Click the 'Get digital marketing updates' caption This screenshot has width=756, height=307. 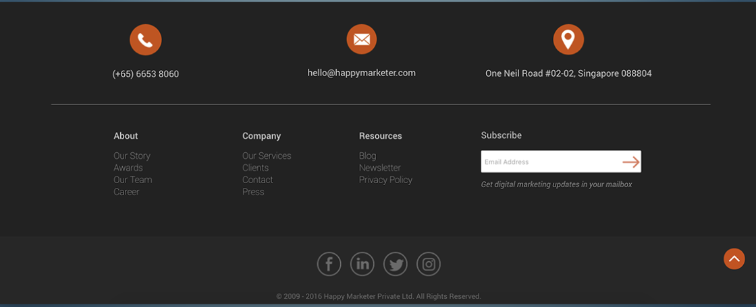pyautogui.click(x=556, y=184)
